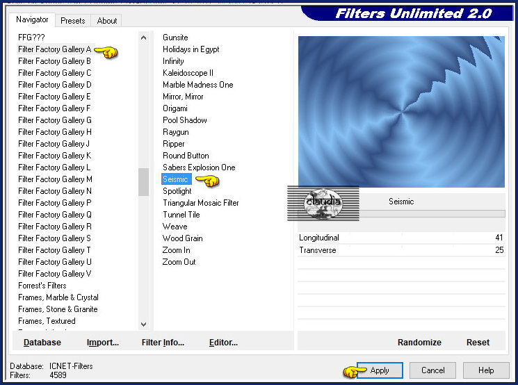Click the Cancel button

pyautogui.click(x=432, y=370)
